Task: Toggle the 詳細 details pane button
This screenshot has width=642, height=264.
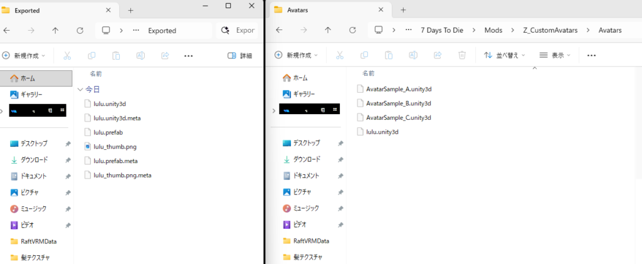Action: tap(239, 55)
